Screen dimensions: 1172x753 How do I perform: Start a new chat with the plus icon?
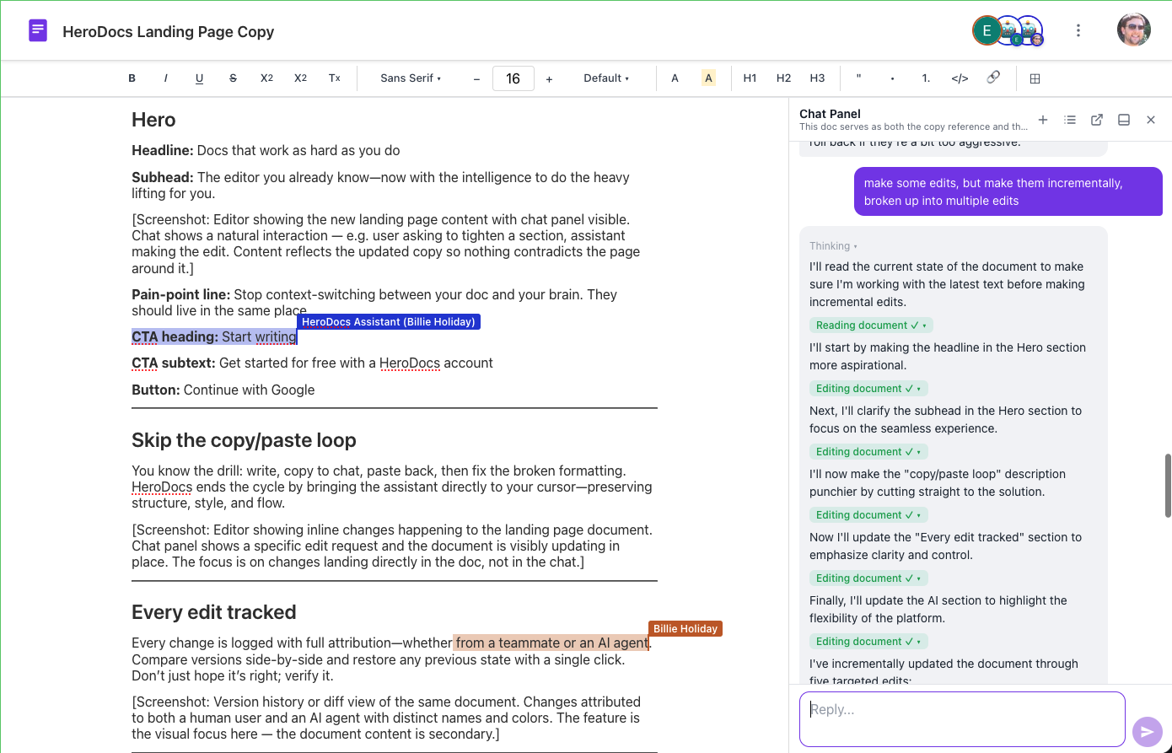click(1043, 120)
